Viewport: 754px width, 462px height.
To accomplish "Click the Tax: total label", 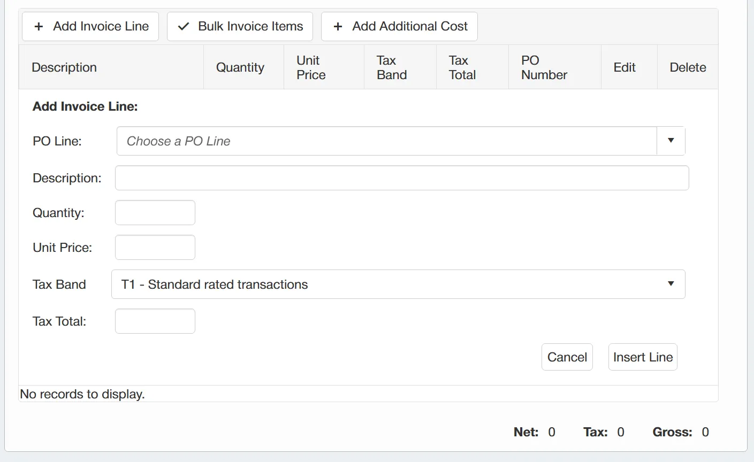I will (x=596, y=432).
